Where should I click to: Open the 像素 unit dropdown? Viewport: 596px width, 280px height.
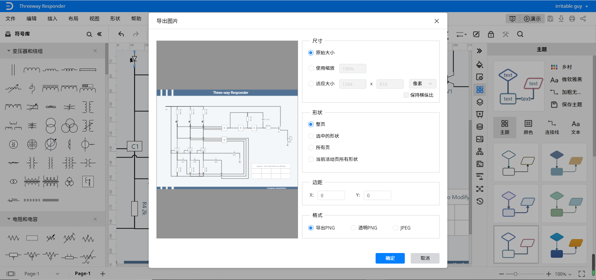(423, 84)
